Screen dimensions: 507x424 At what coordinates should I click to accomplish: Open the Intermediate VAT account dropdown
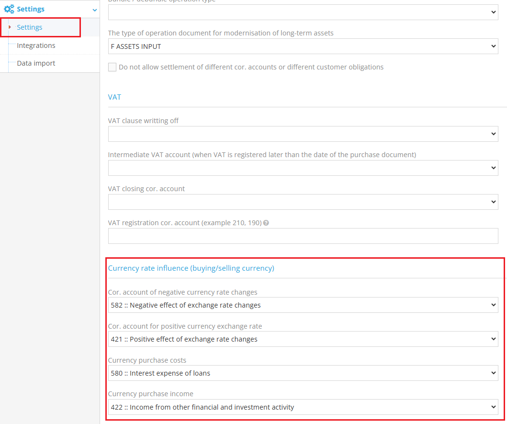coord(303,168)
